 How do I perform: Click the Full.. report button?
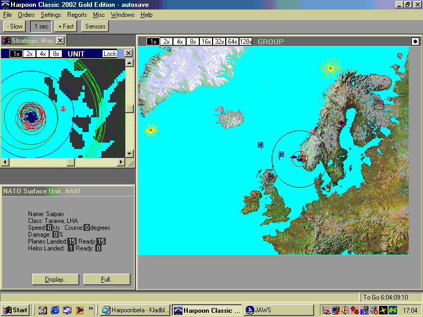point(107,279)
